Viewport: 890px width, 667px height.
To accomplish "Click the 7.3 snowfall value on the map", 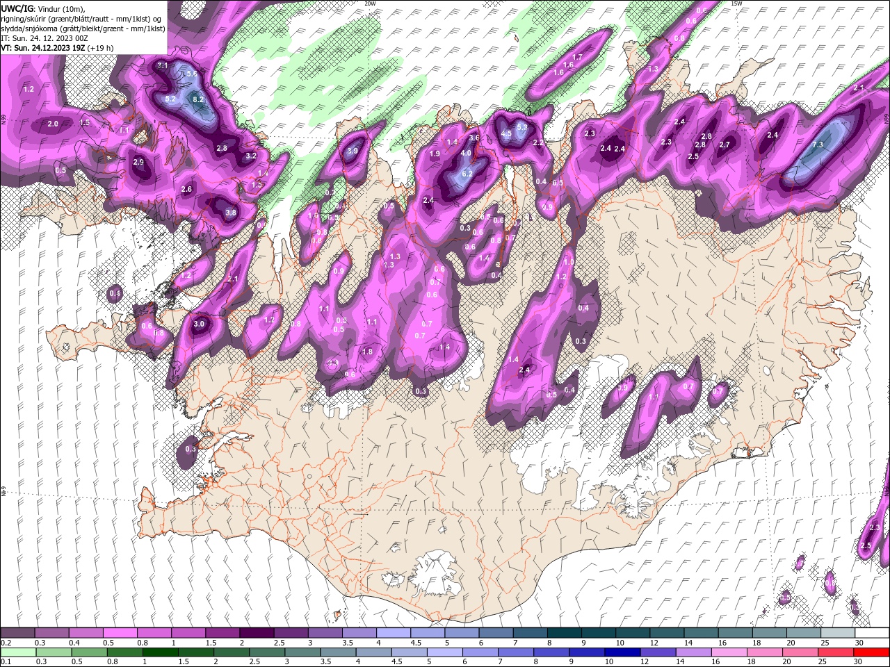I will point(818,145).
